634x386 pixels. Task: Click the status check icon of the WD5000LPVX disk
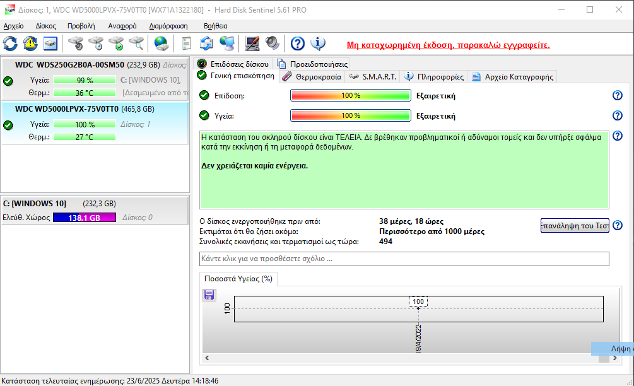[8, 126]
